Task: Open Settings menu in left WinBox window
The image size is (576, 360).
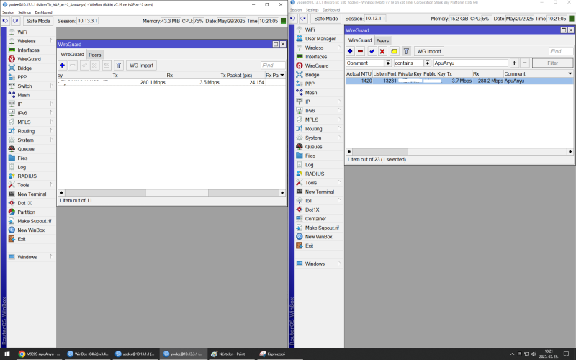Action: (x=24, y=12)
